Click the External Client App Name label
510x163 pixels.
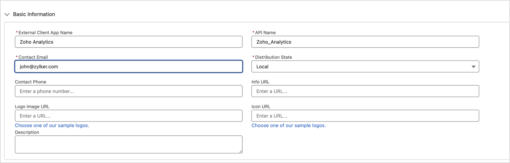point(45,33)
